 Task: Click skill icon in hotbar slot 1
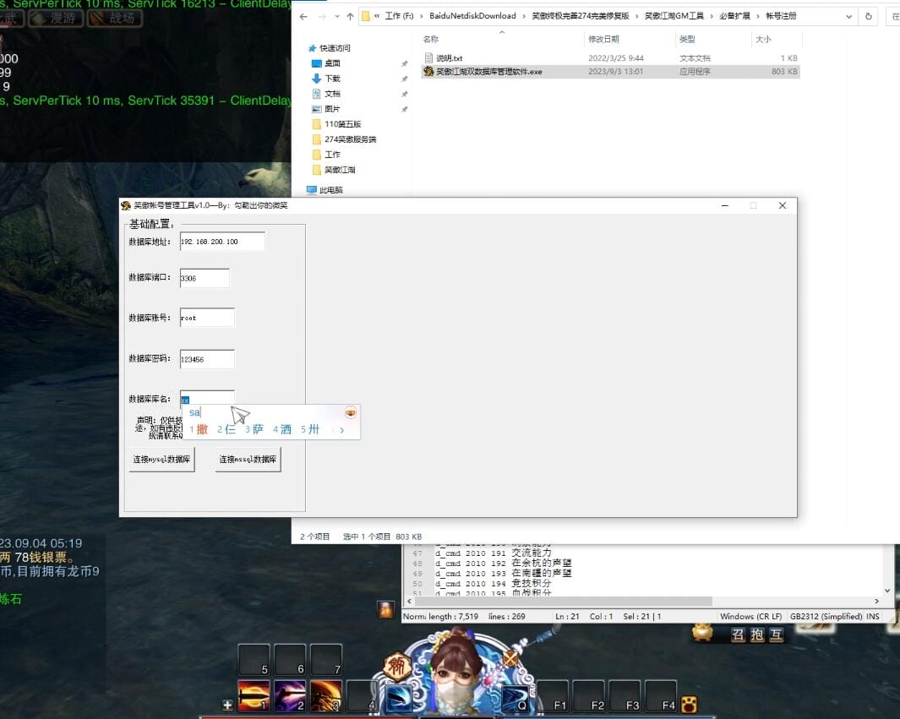click(x=254, y=695)
